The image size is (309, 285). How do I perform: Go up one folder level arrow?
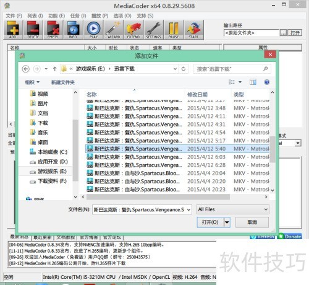pyautogui.click(x=54, y=69)
